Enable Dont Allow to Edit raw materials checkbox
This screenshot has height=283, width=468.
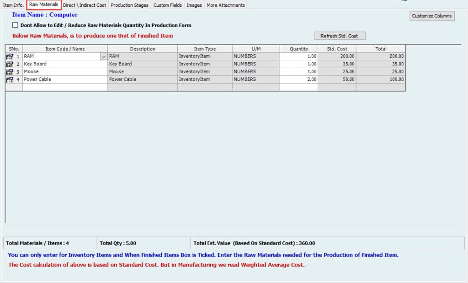coord(16,26)
